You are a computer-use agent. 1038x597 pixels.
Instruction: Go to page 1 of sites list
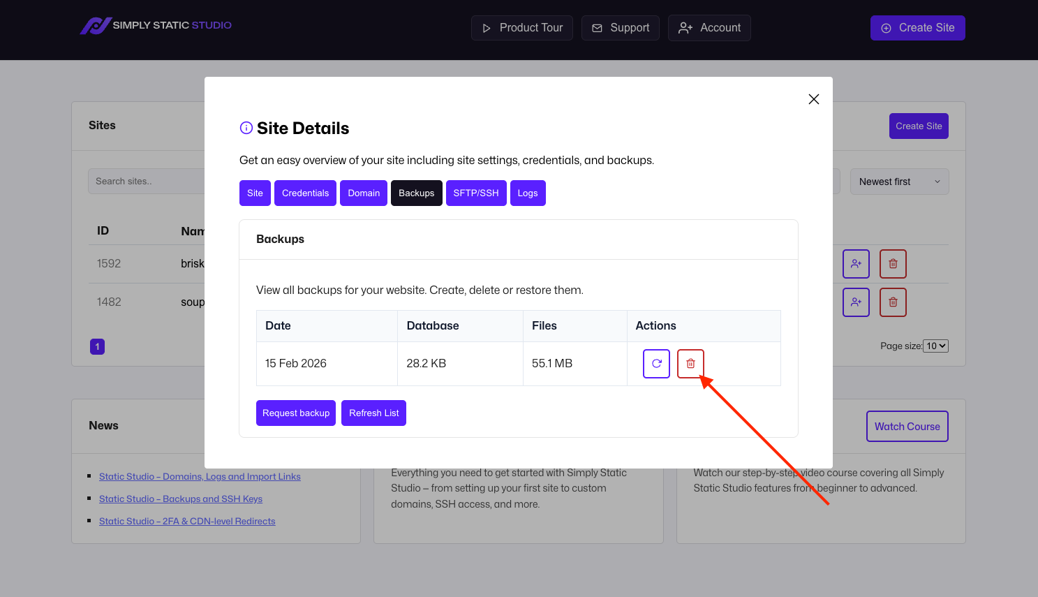coord(97,346)
